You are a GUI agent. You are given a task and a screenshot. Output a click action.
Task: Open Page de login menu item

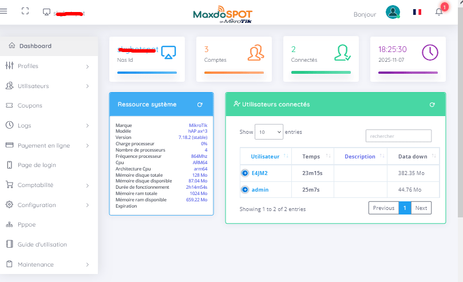[x=37, y=165]
